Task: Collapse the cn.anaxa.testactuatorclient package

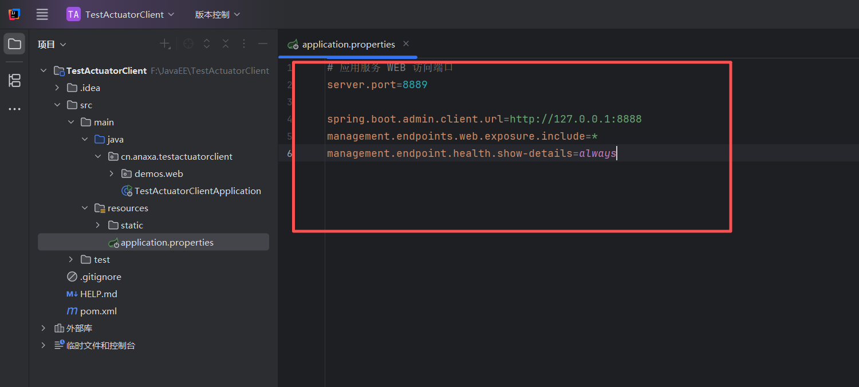Action: pyautogui.click(x=98, y=156)
